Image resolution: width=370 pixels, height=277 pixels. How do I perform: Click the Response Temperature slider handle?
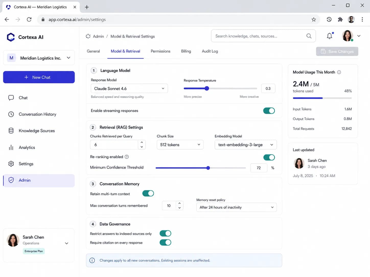coord(207,89)
